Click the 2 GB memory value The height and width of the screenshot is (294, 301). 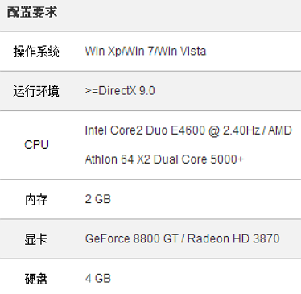click(x=98, y=199)
